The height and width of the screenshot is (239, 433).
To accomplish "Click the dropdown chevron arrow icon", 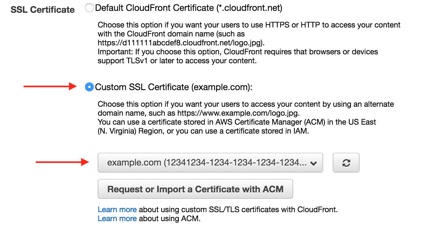I will coord(313,163).
